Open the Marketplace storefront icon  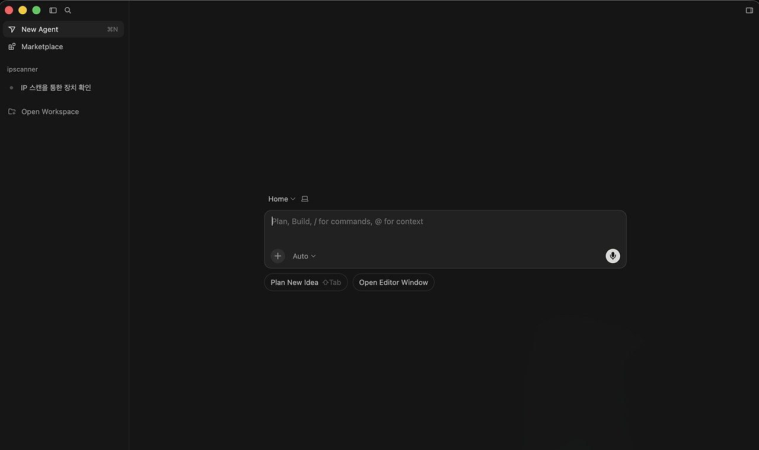[x=12, y=46]
